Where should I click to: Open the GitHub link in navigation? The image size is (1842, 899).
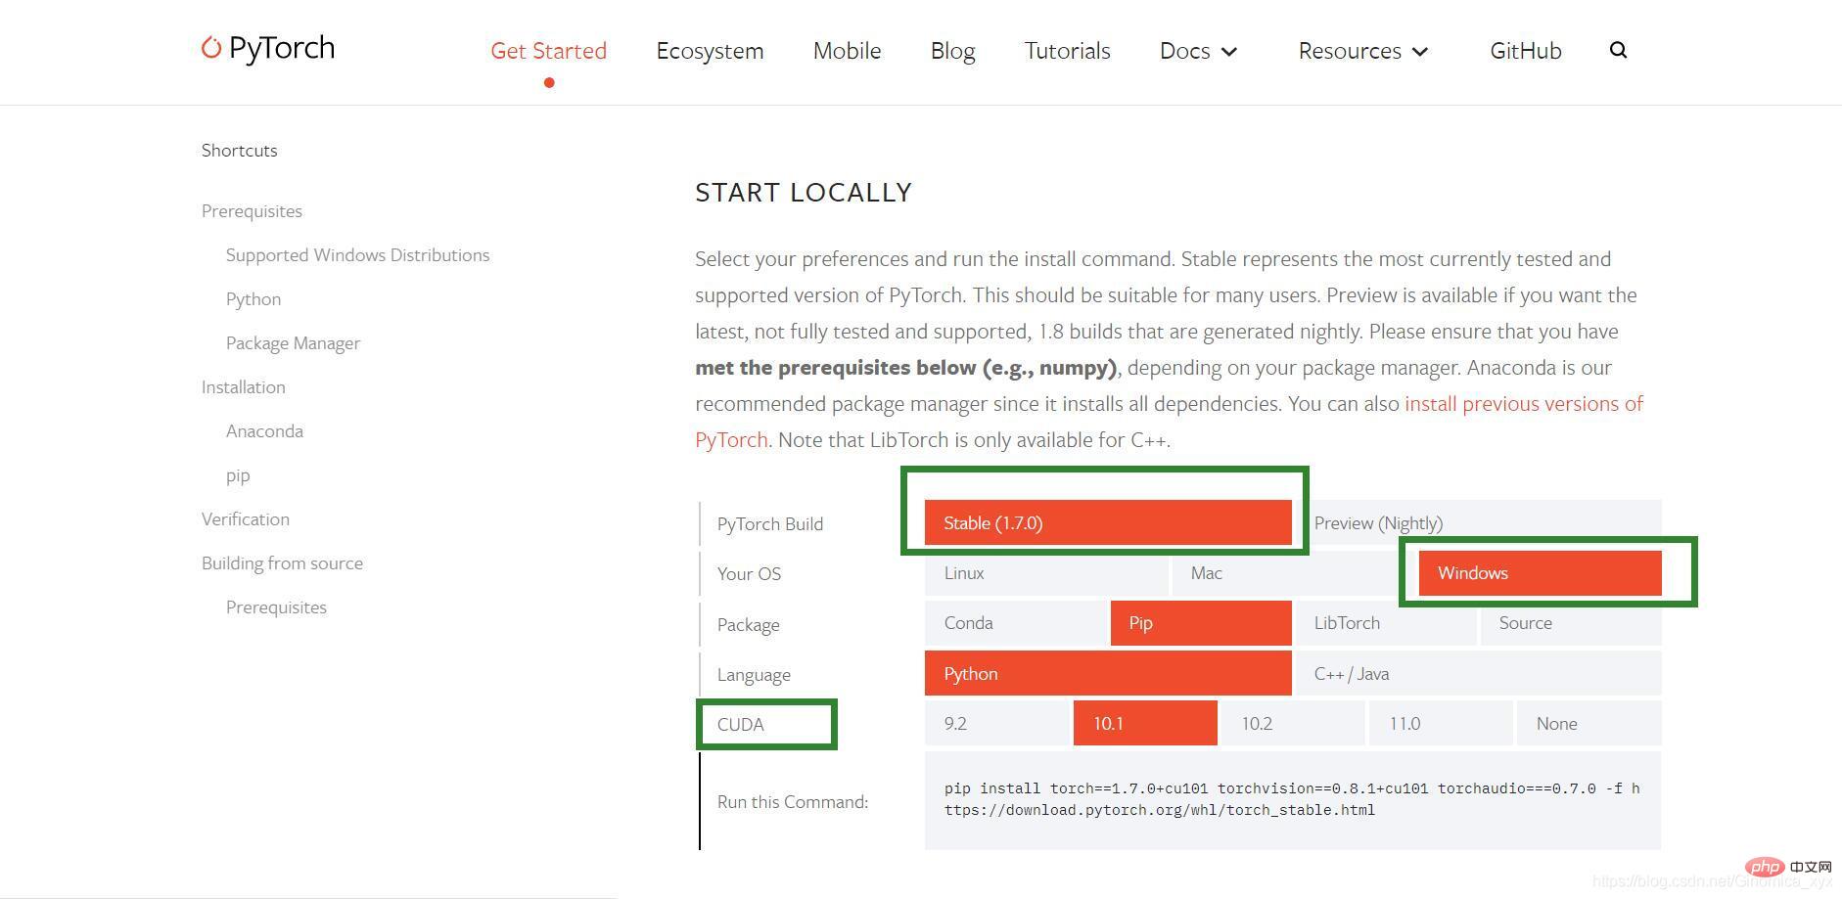[x=1525, y=51]
